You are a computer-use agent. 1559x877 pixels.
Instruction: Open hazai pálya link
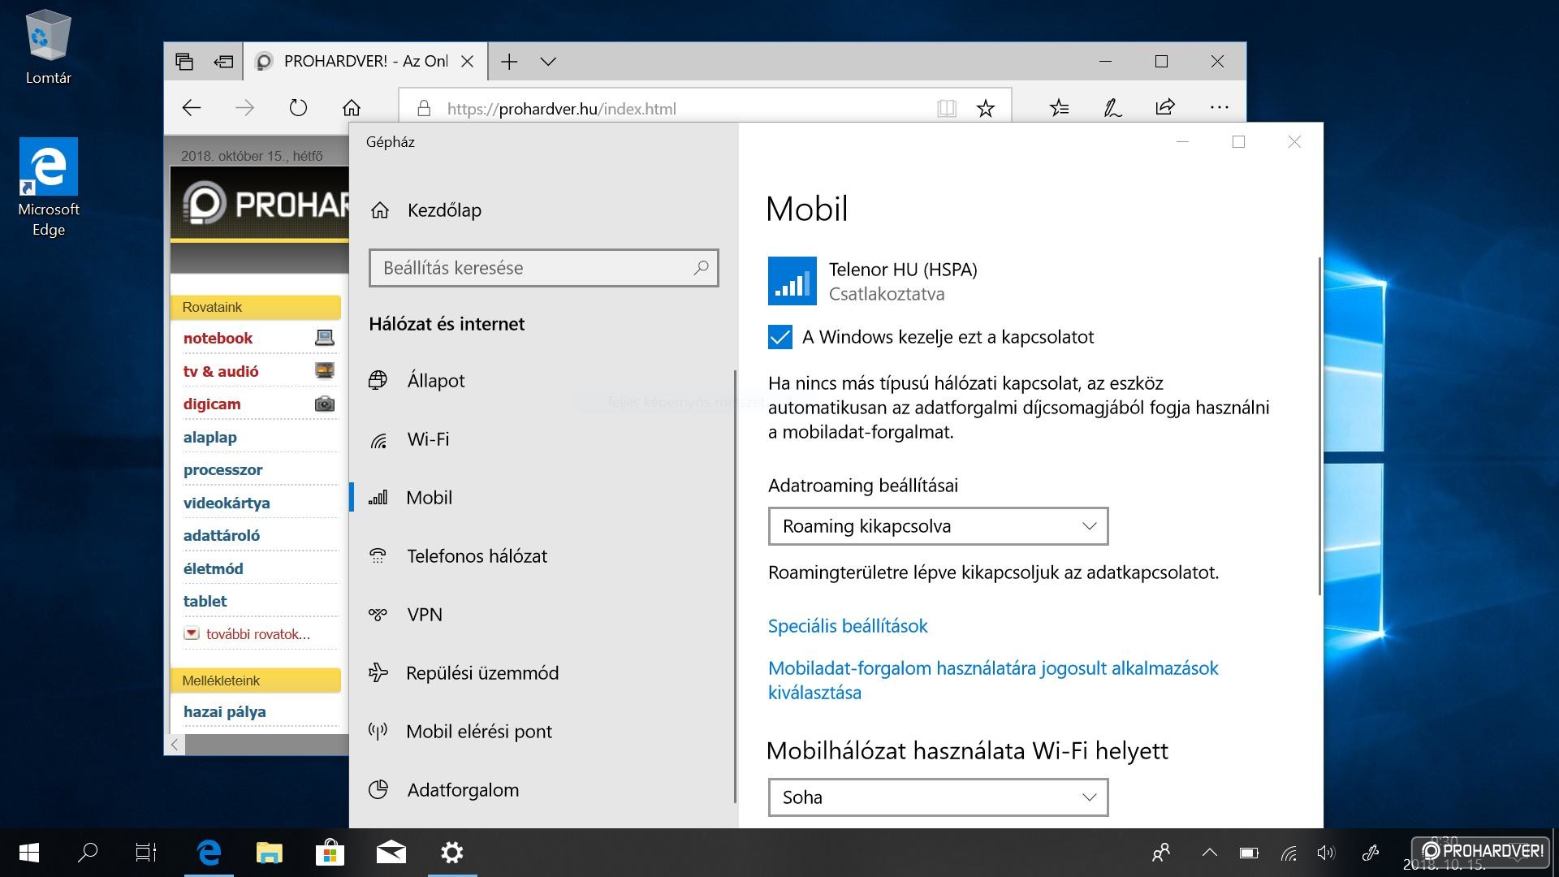click(x=225, y=711)
